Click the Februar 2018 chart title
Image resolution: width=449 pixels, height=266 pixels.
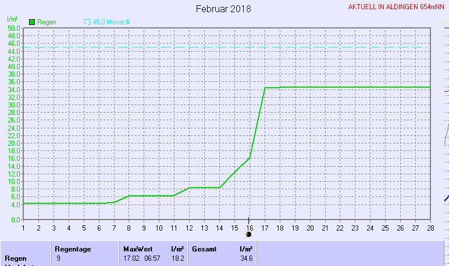(223, 9)
